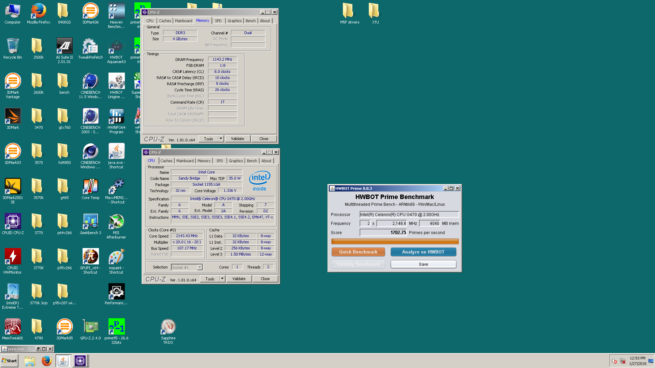
Task: Click volume icon in system tray
Action: (x=614, y=361)
